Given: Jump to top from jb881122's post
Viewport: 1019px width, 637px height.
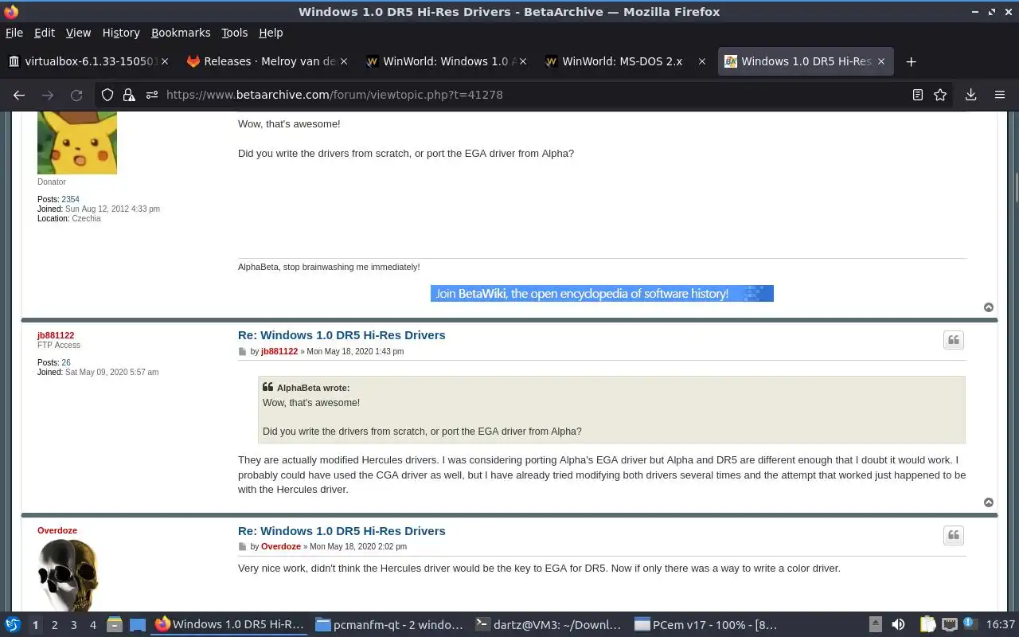Looking at the screenshot, I should (989, 502).
